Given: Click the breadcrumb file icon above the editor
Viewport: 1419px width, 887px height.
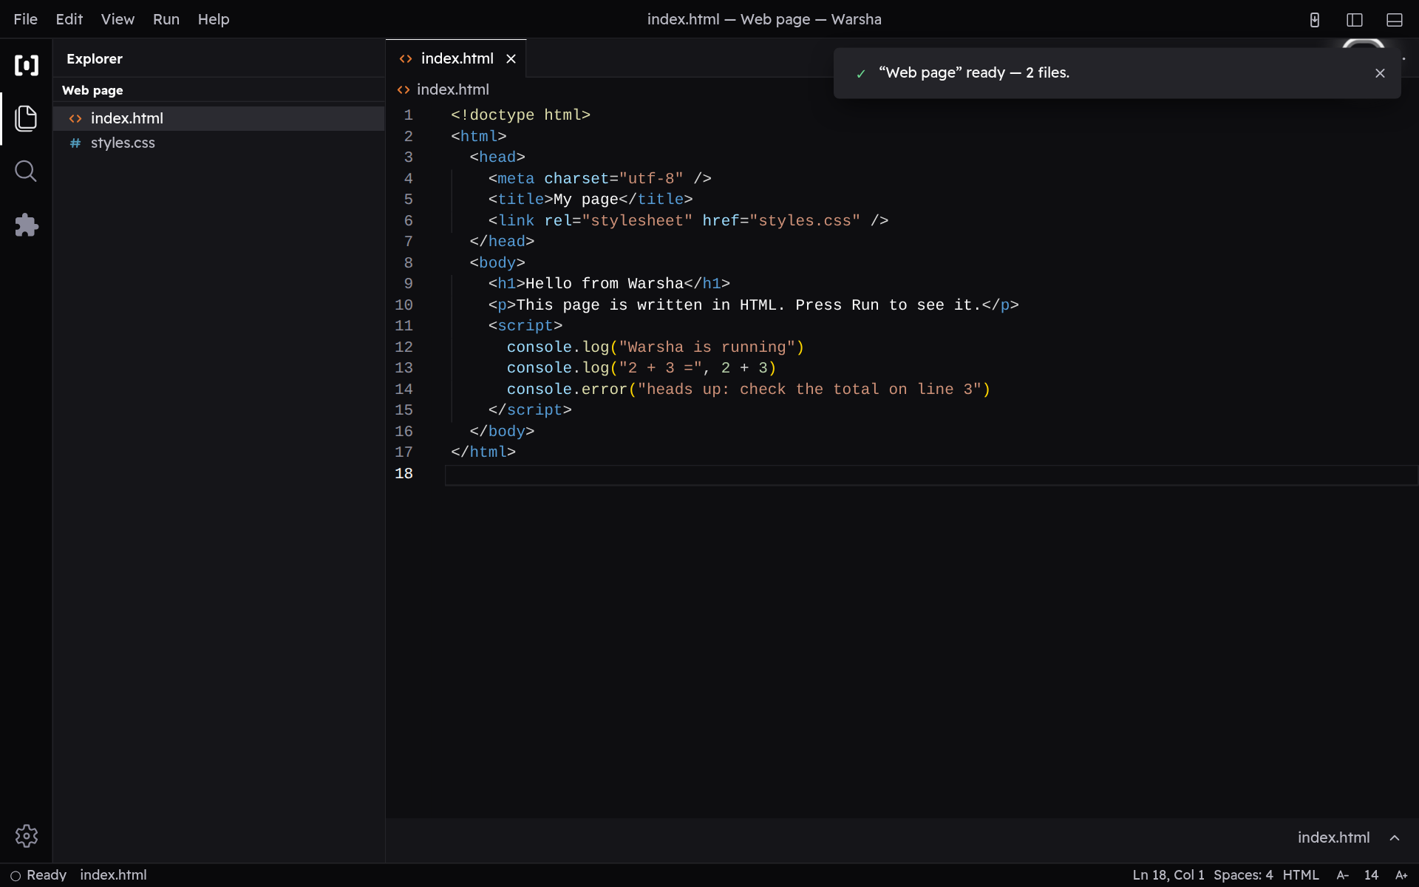Looking at the screenshot, I should click(404, 89).
